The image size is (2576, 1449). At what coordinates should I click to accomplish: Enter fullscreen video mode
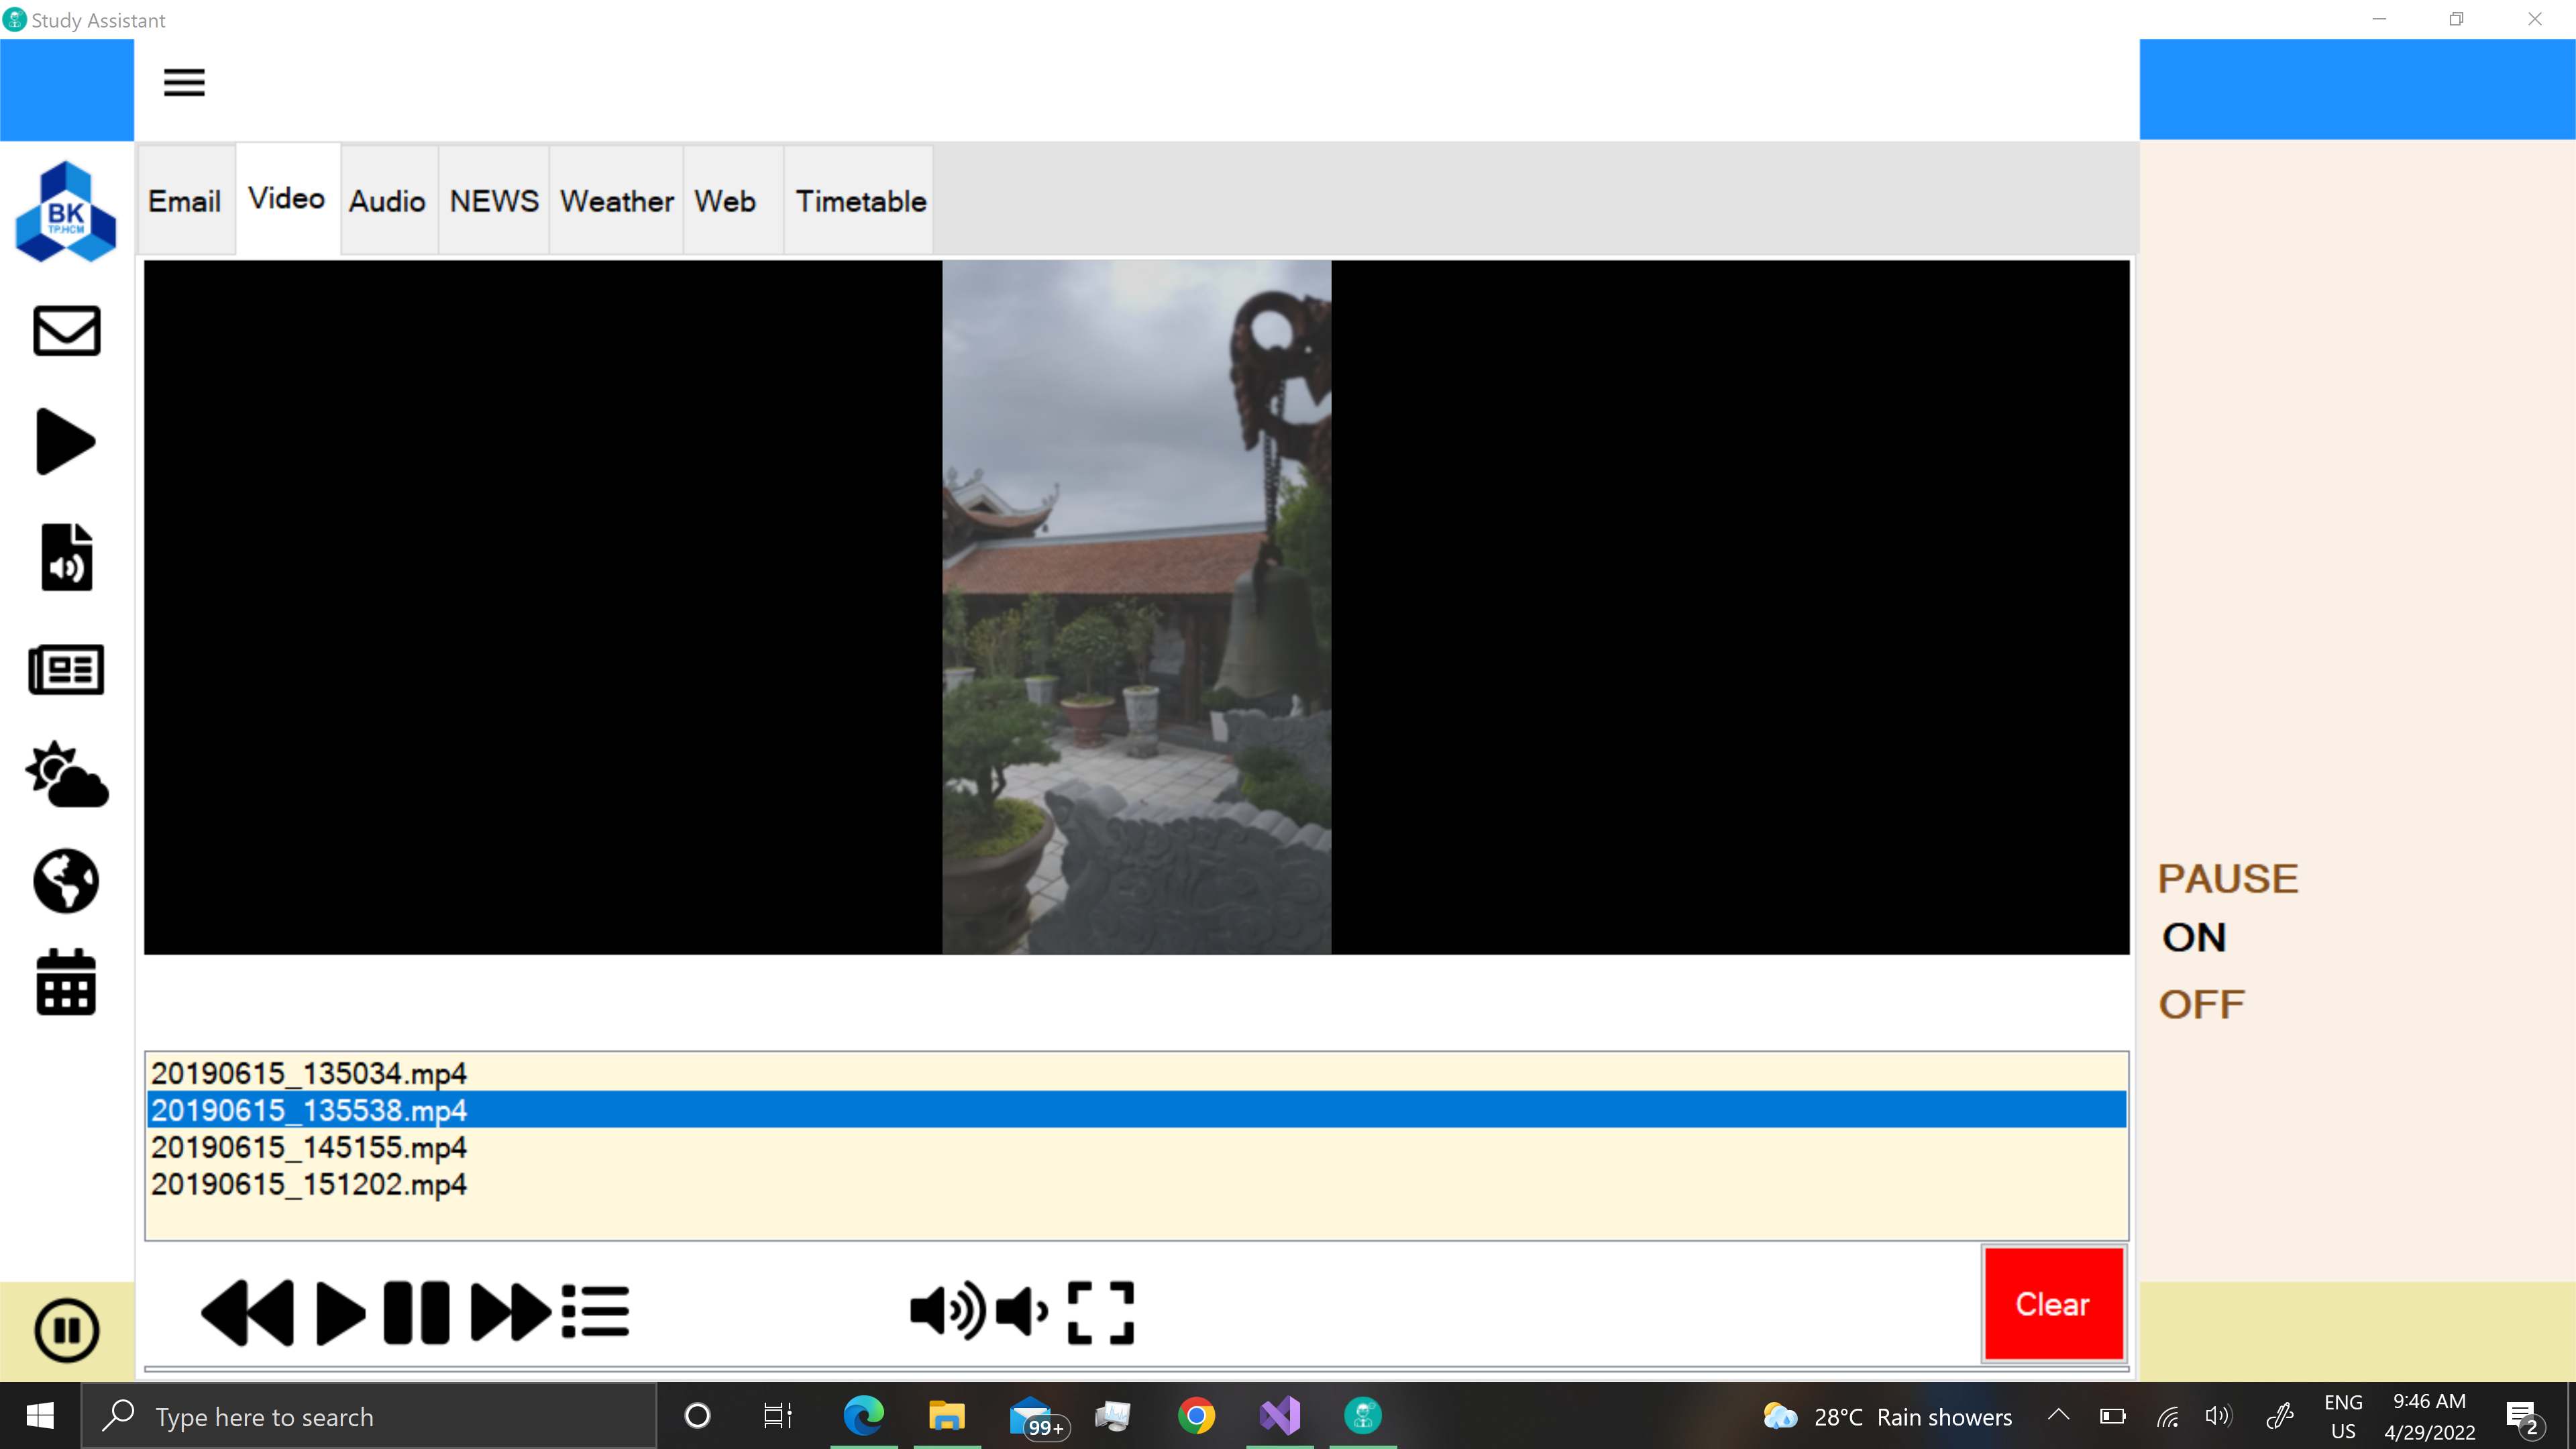(1100, 1312)
